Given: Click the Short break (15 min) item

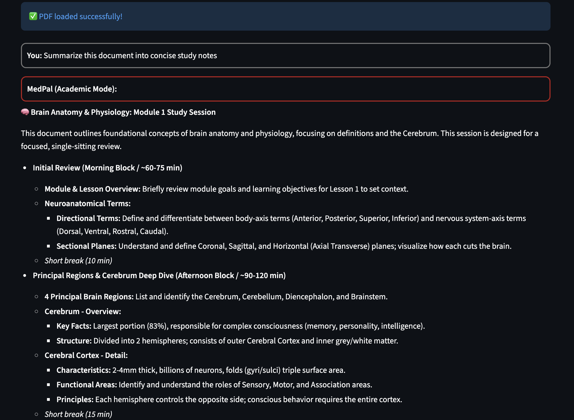Looking at the screenshot, I should 78,414.
